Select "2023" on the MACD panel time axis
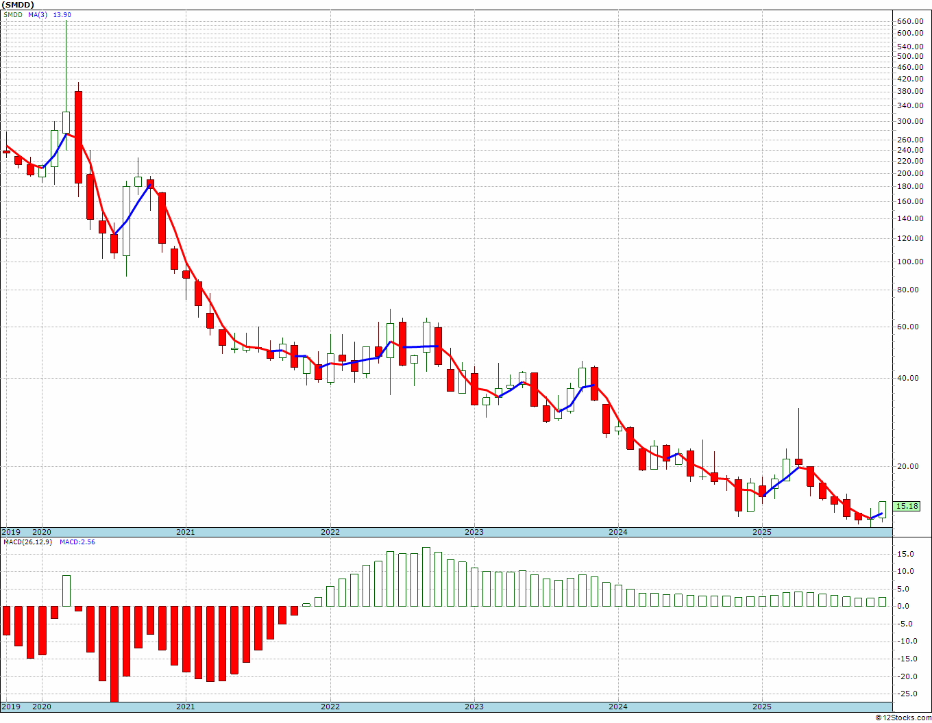The image size is (932, 723). tap(474, 707)
